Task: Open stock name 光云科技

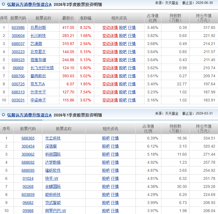Action: point(53,138)
